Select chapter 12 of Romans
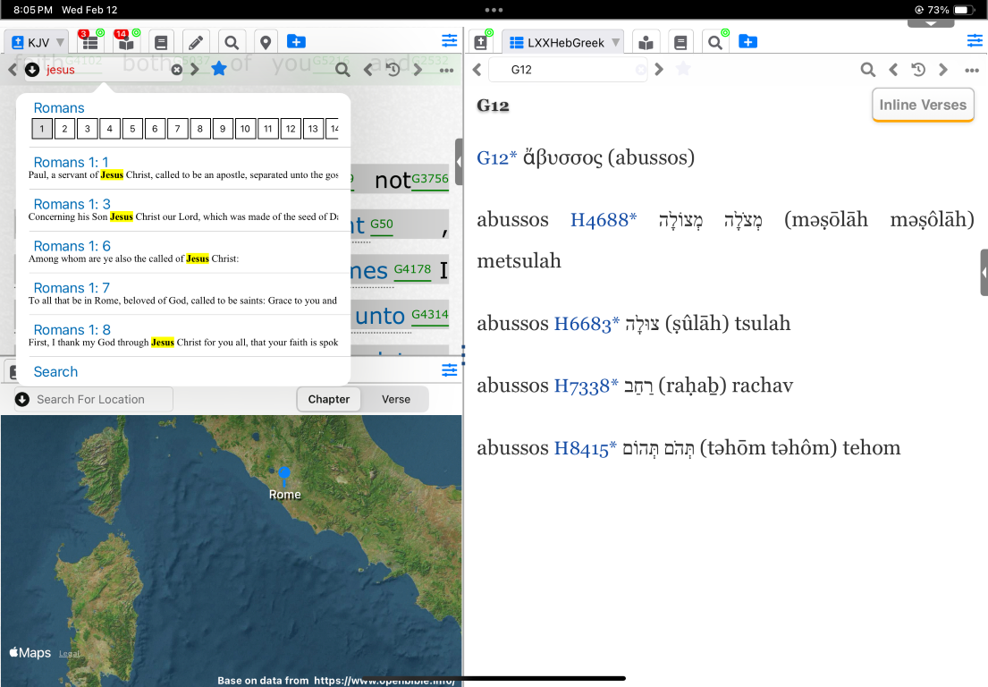Image resolution: width=988 pixels, height=687 pixels. point(291,129)
